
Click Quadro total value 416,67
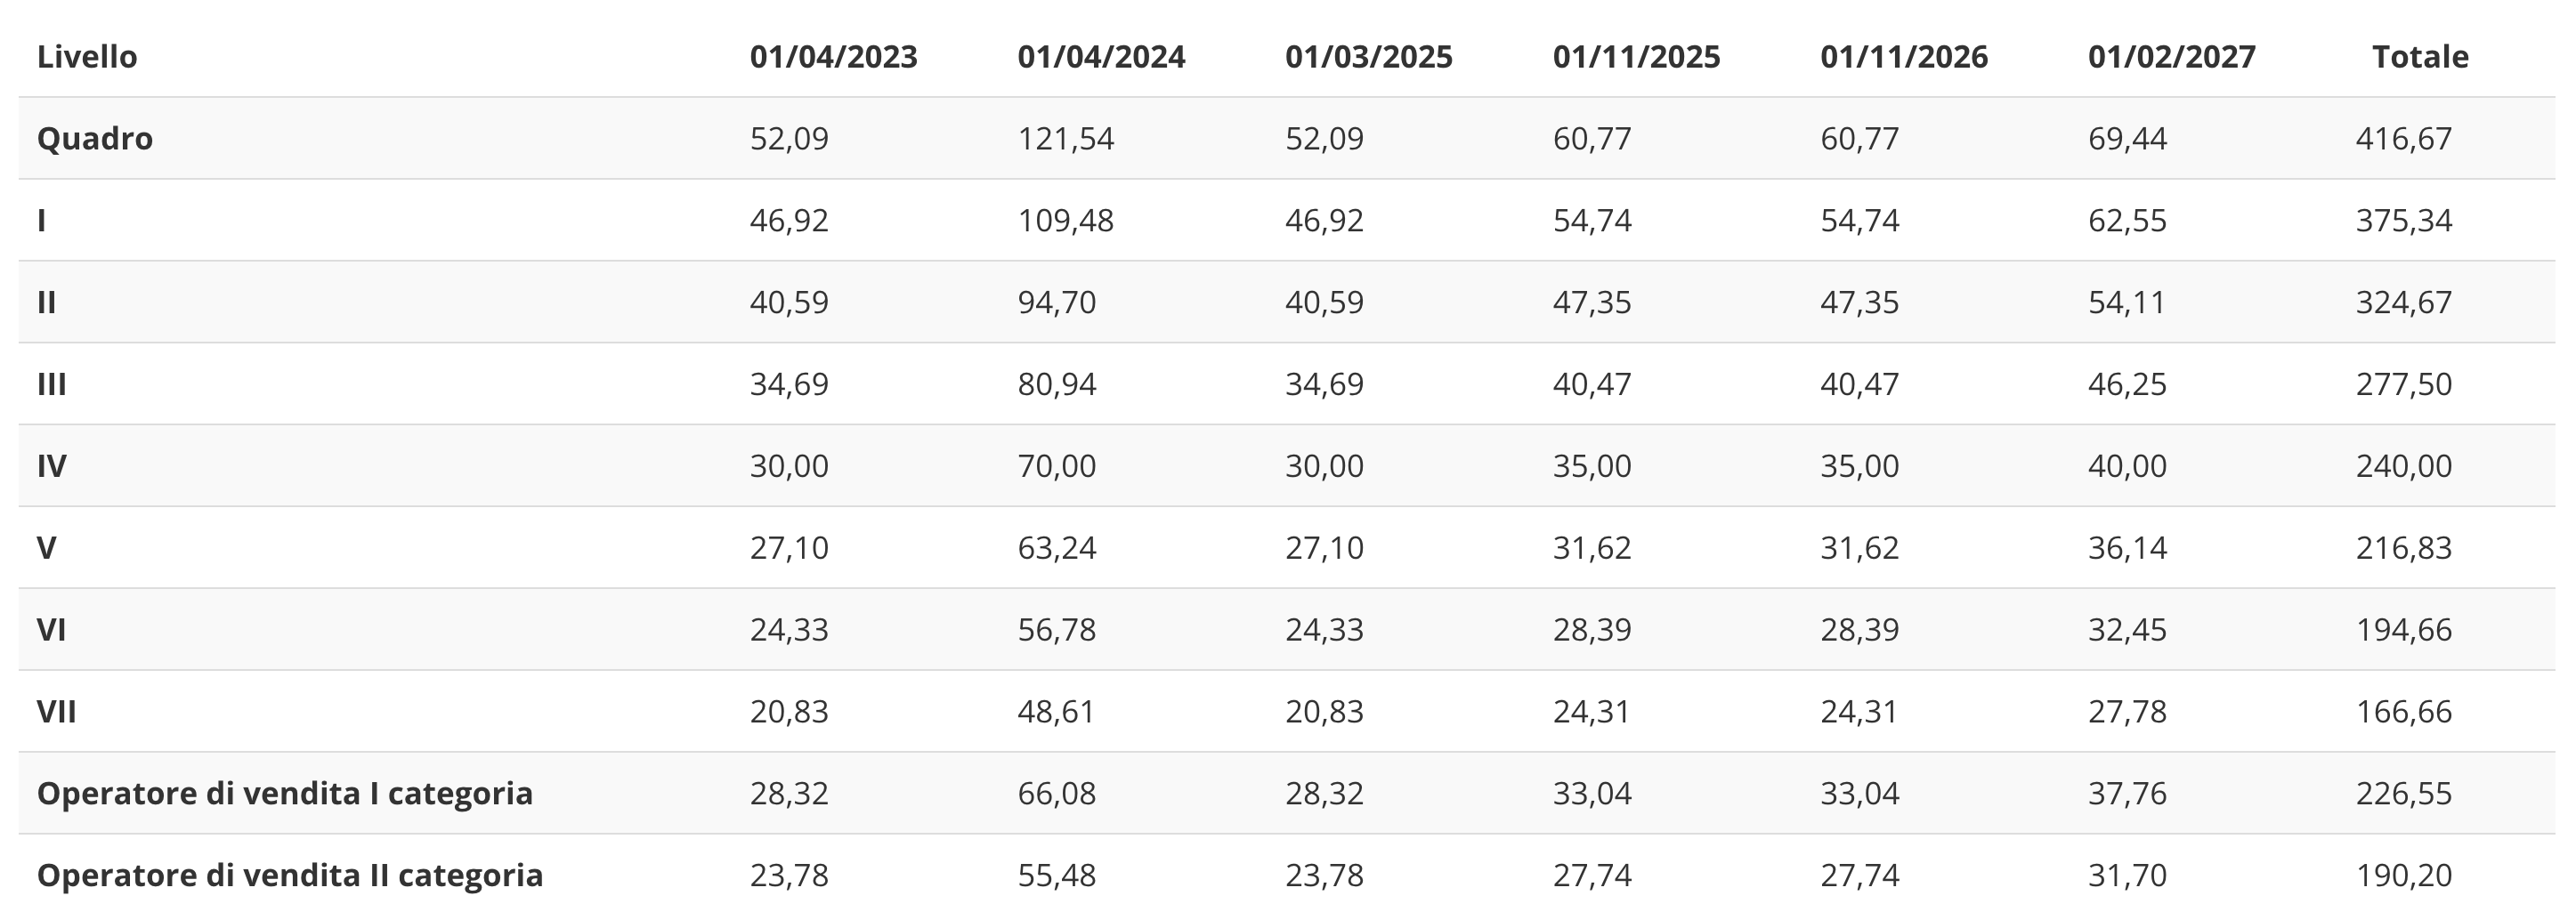2403,138
